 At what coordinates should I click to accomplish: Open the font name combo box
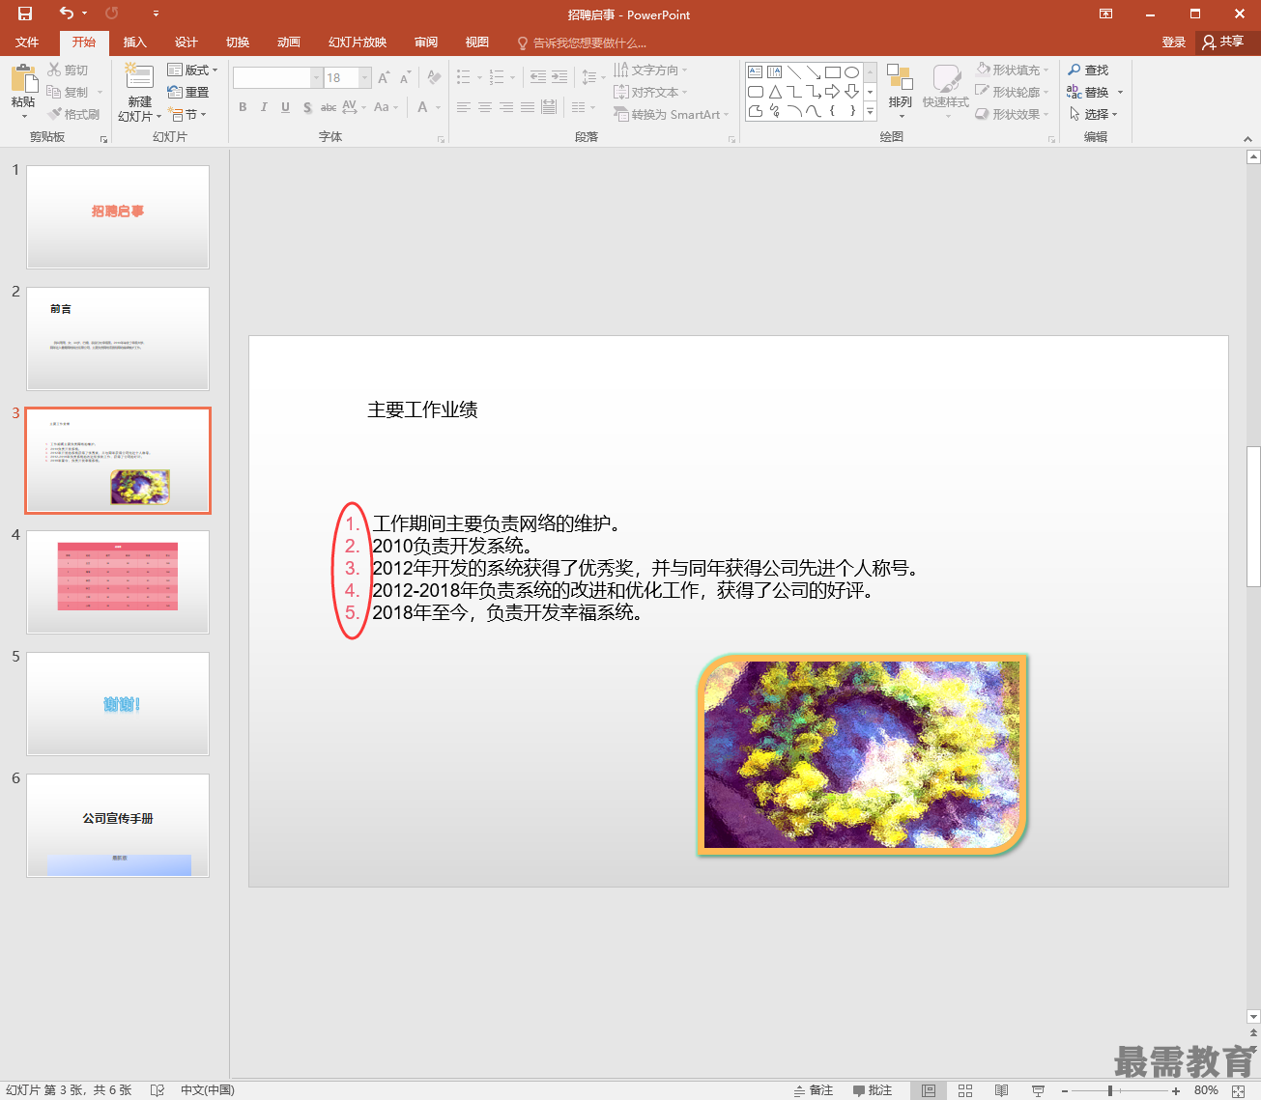pos(277,77)
